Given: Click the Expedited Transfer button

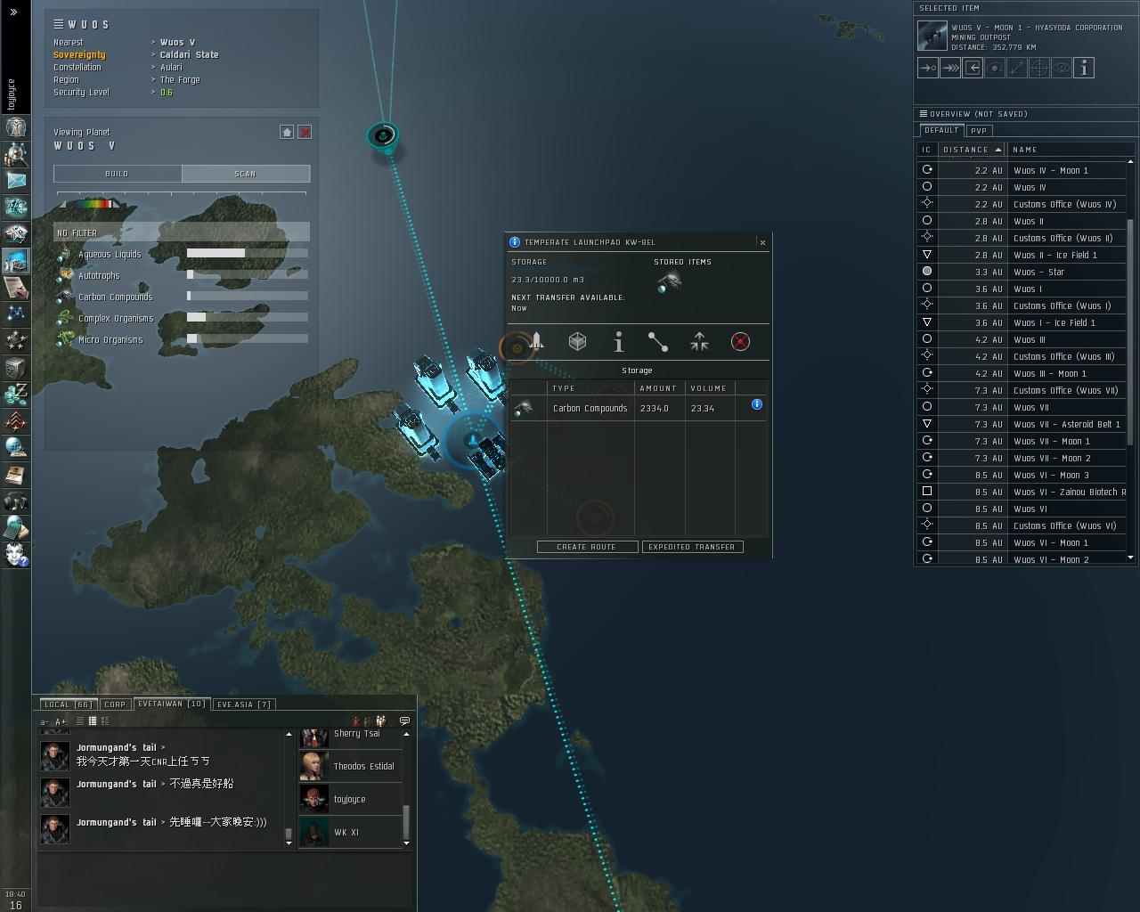Looking at the screenshot, I should coord(692,547).
